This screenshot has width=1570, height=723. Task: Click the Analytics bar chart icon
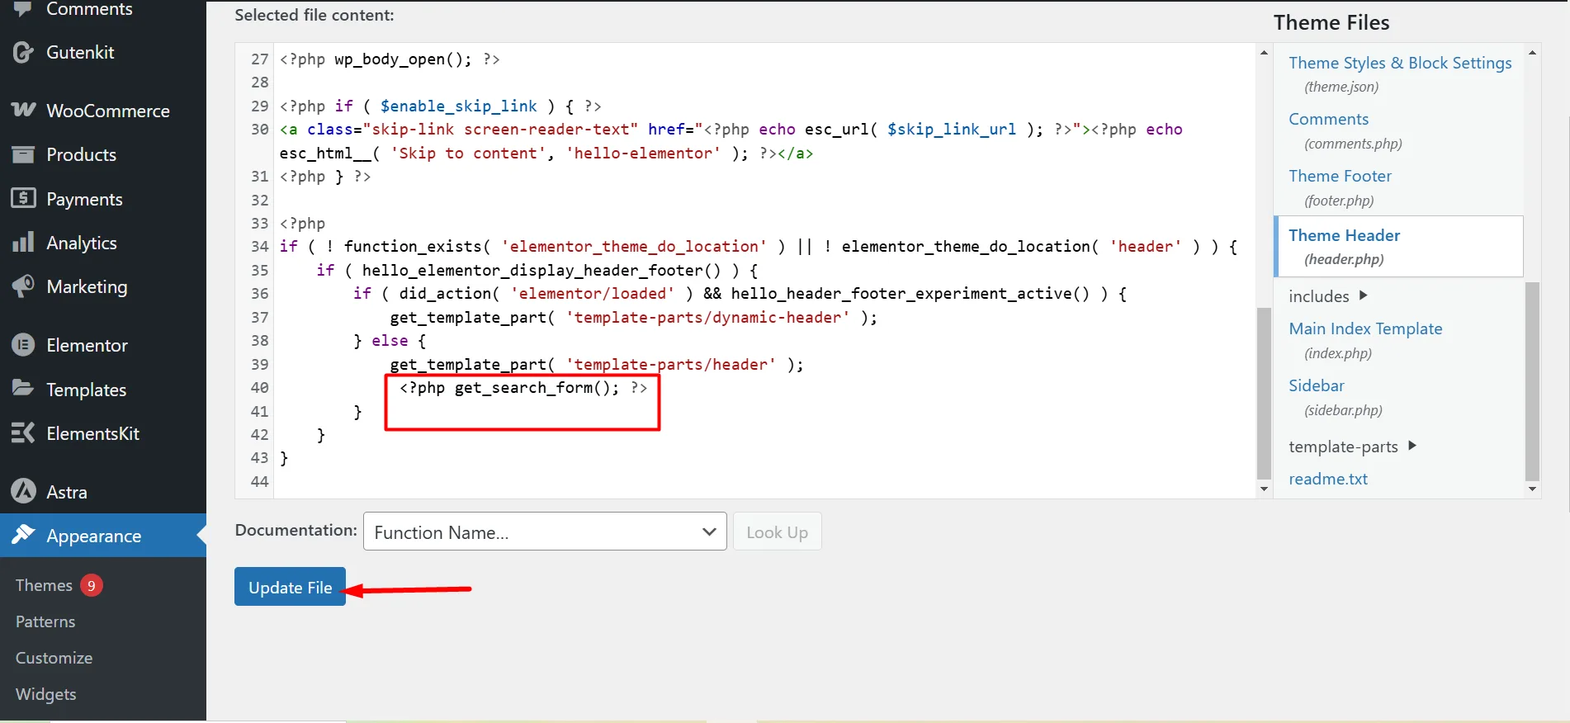[x=23, y=242]
